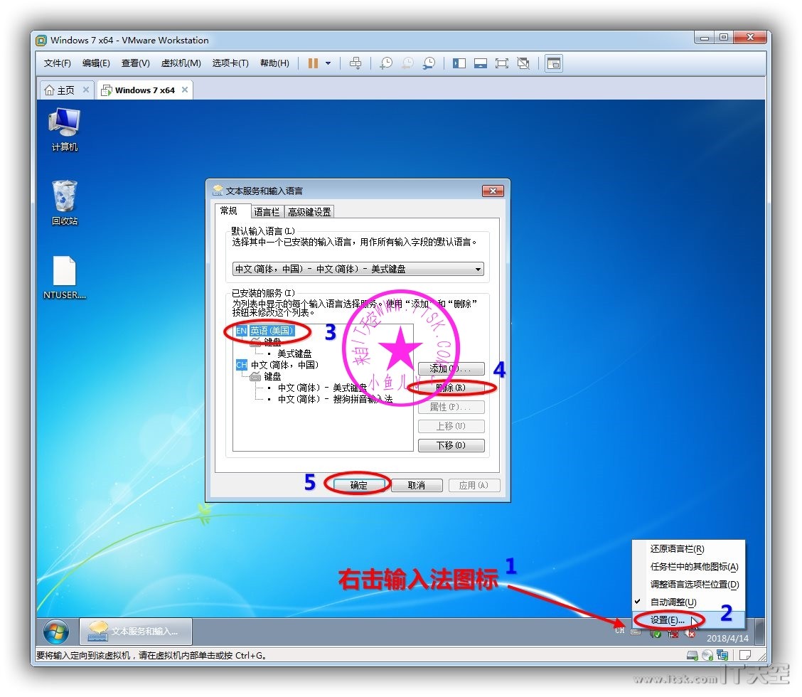Select 英语(美国) in installed services list

[271, 331]
